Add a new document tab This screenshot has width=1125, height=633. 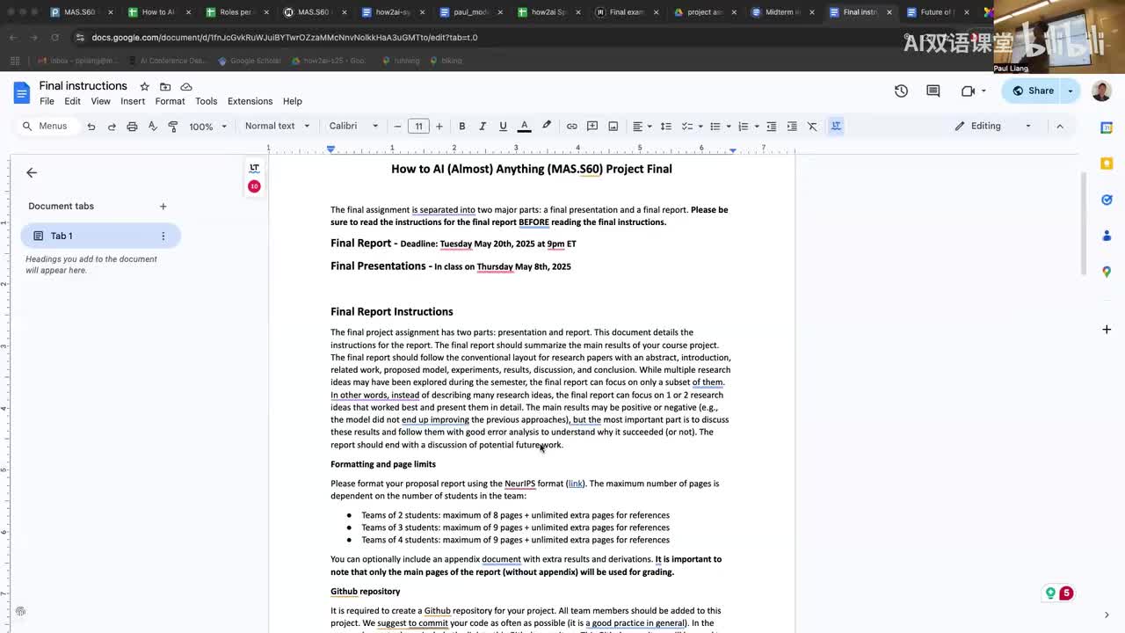[163, 207]
